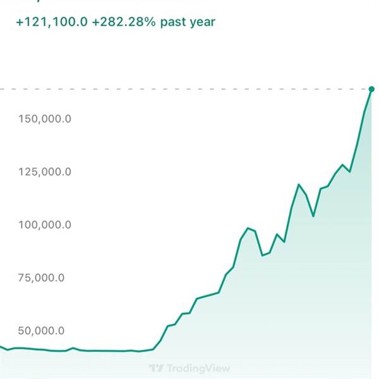Click the 125,000.0 price axis label
This screenshot has width=379, height=379.
[x=44, y=172]
